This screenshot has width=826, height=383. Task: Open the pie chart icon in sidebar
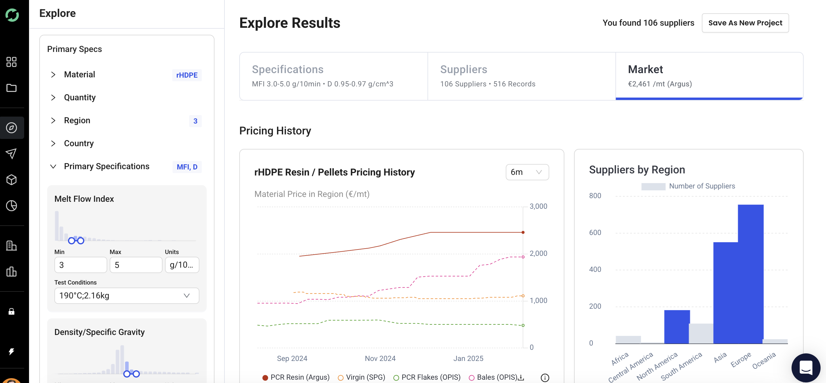[x=11, y=206]
